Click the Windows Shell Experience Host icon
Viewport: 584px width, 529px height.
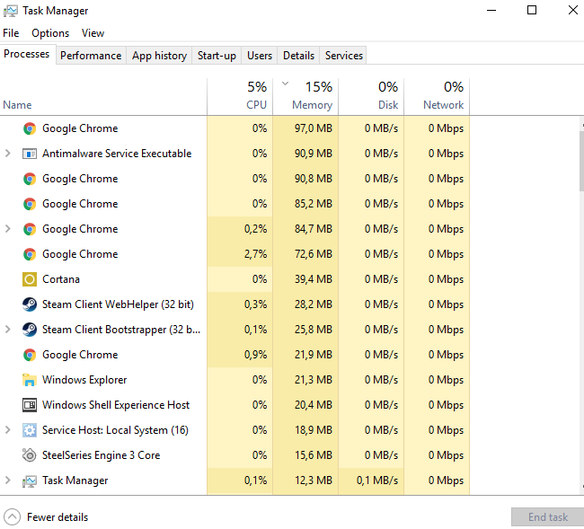click(30, 405)
